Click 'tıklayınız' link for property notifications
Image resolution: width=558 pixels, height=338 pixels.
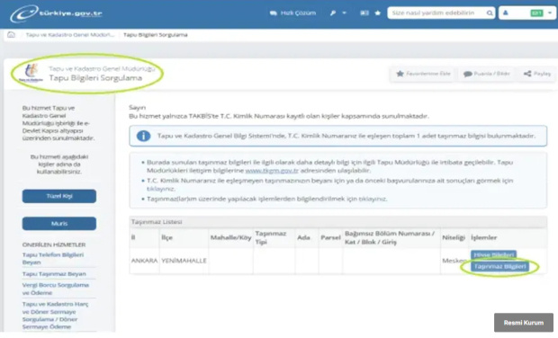point(373,199)
